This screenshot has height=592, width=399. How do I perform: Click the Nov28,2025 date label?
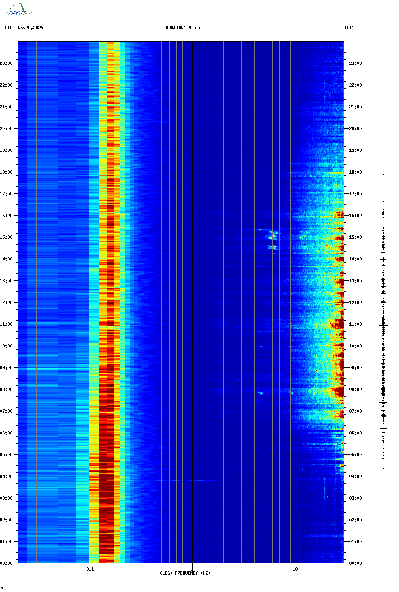pyautogui.click(x=30, y=28)
